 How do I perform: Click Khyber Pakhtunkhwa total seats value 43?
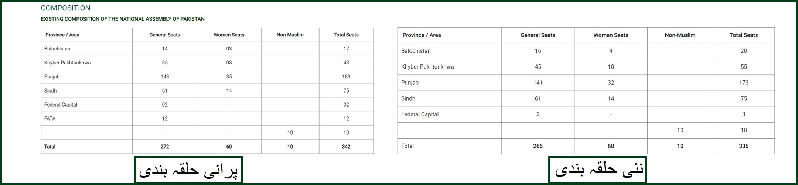click(346, 63)
